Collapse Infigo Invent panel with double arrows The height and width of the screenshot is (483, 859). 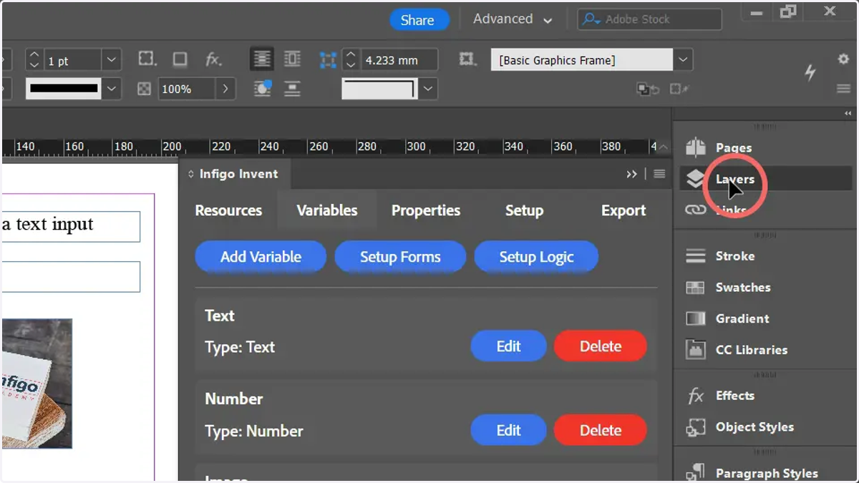(x=631, y=174)
